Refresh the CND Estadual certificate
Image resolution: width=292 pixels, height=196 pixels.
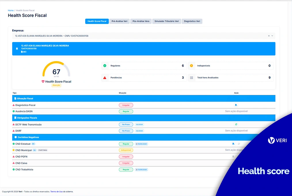[x=239, y=143]
